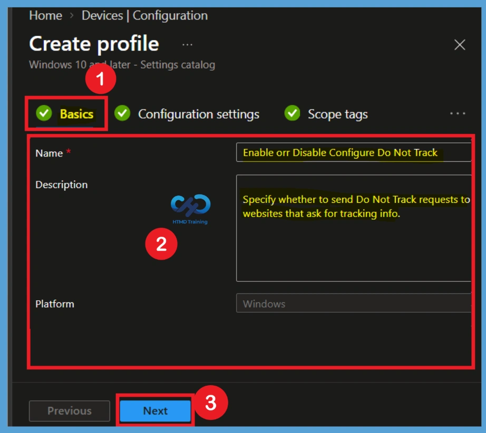The width and height of the screenshot is (486, 433).
Task: Click the Platform field label
Action: point(54,304)
